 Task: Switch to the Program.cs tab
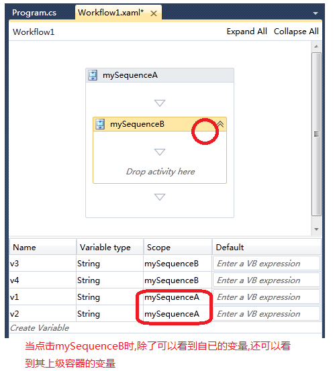(34, 13)
